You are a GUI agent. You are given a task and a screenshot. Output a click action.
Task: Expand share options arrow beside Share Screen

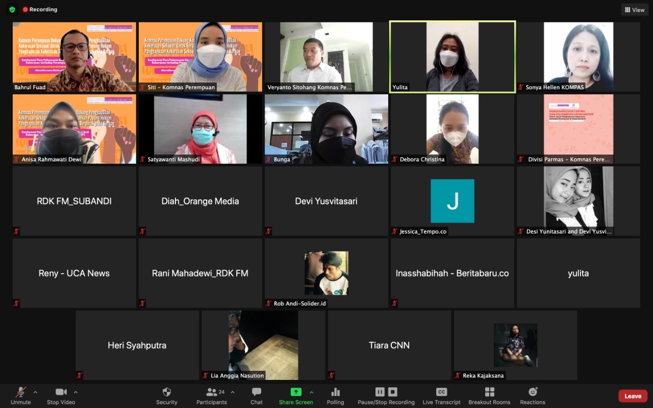click(311, 392)
